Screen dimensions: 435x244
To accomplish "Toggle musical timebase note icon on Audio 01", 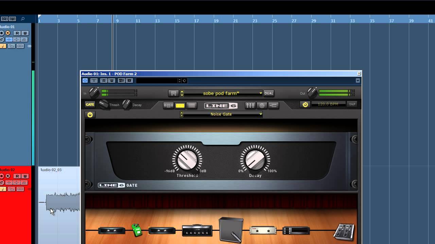I will (x=3, y=46).
